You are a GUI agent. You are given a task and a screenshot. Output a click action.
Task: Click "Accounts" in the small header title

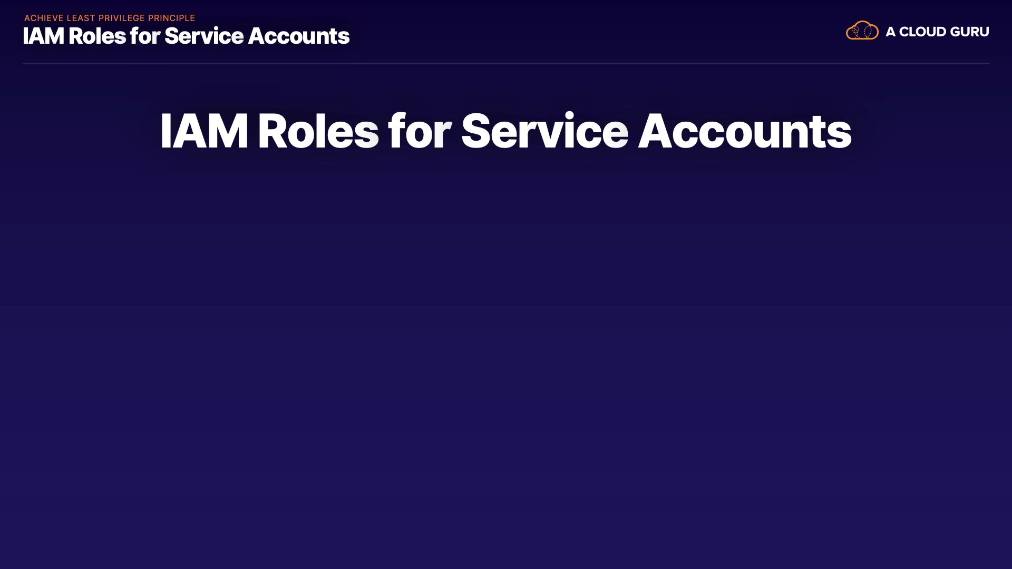pos(298,36)
